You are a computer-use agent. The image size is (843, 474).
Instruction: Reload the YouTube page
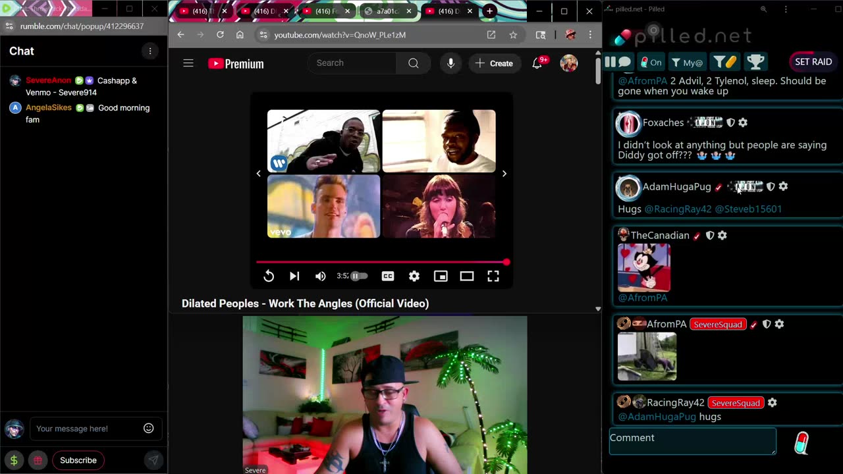[220, 35]
